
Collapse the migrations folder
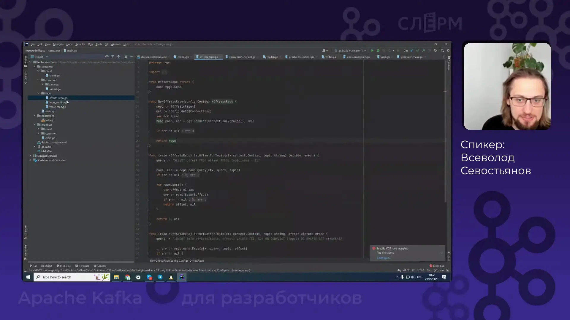tap(34, 116)
